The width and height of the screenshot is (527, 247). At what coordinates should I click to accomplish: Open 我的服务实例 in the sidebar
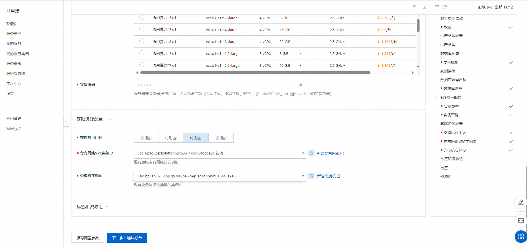pyautogui.click(x=18, y=54)
